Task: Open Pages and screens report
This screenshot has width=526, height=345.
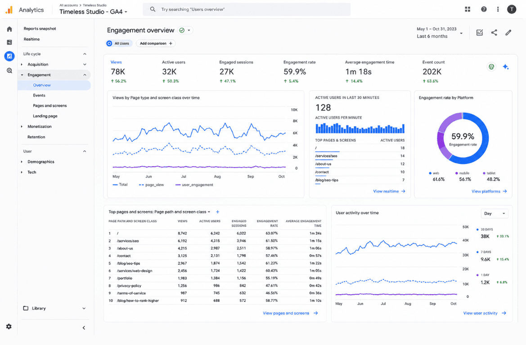Action: click(x=49, y=106)
